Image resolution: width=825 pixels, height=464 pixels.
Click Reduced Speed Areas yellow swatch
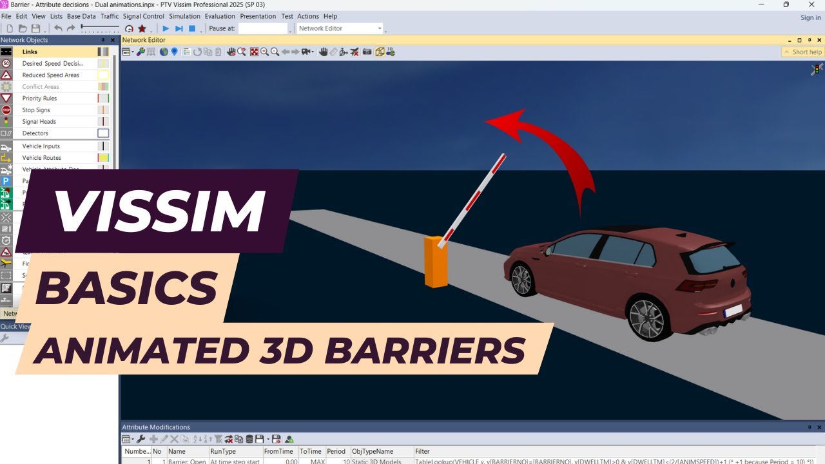click(103, 75)
